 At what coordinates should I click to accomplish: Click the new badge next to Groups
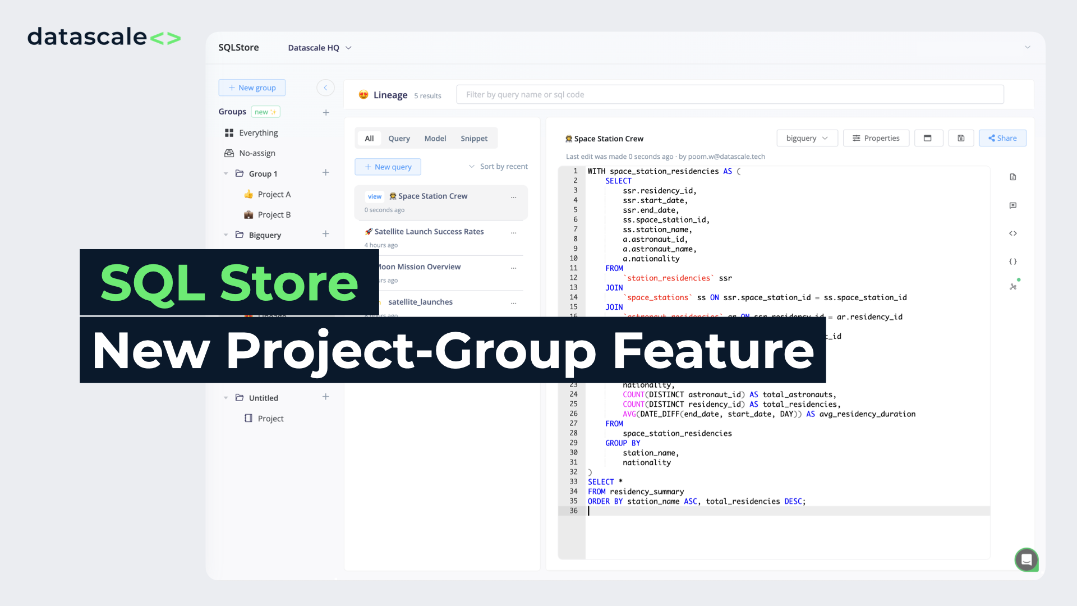tap(265, 112)
